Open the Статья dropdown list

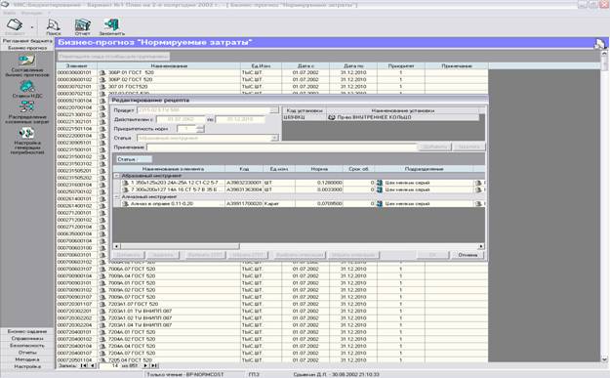click(274, 138)
